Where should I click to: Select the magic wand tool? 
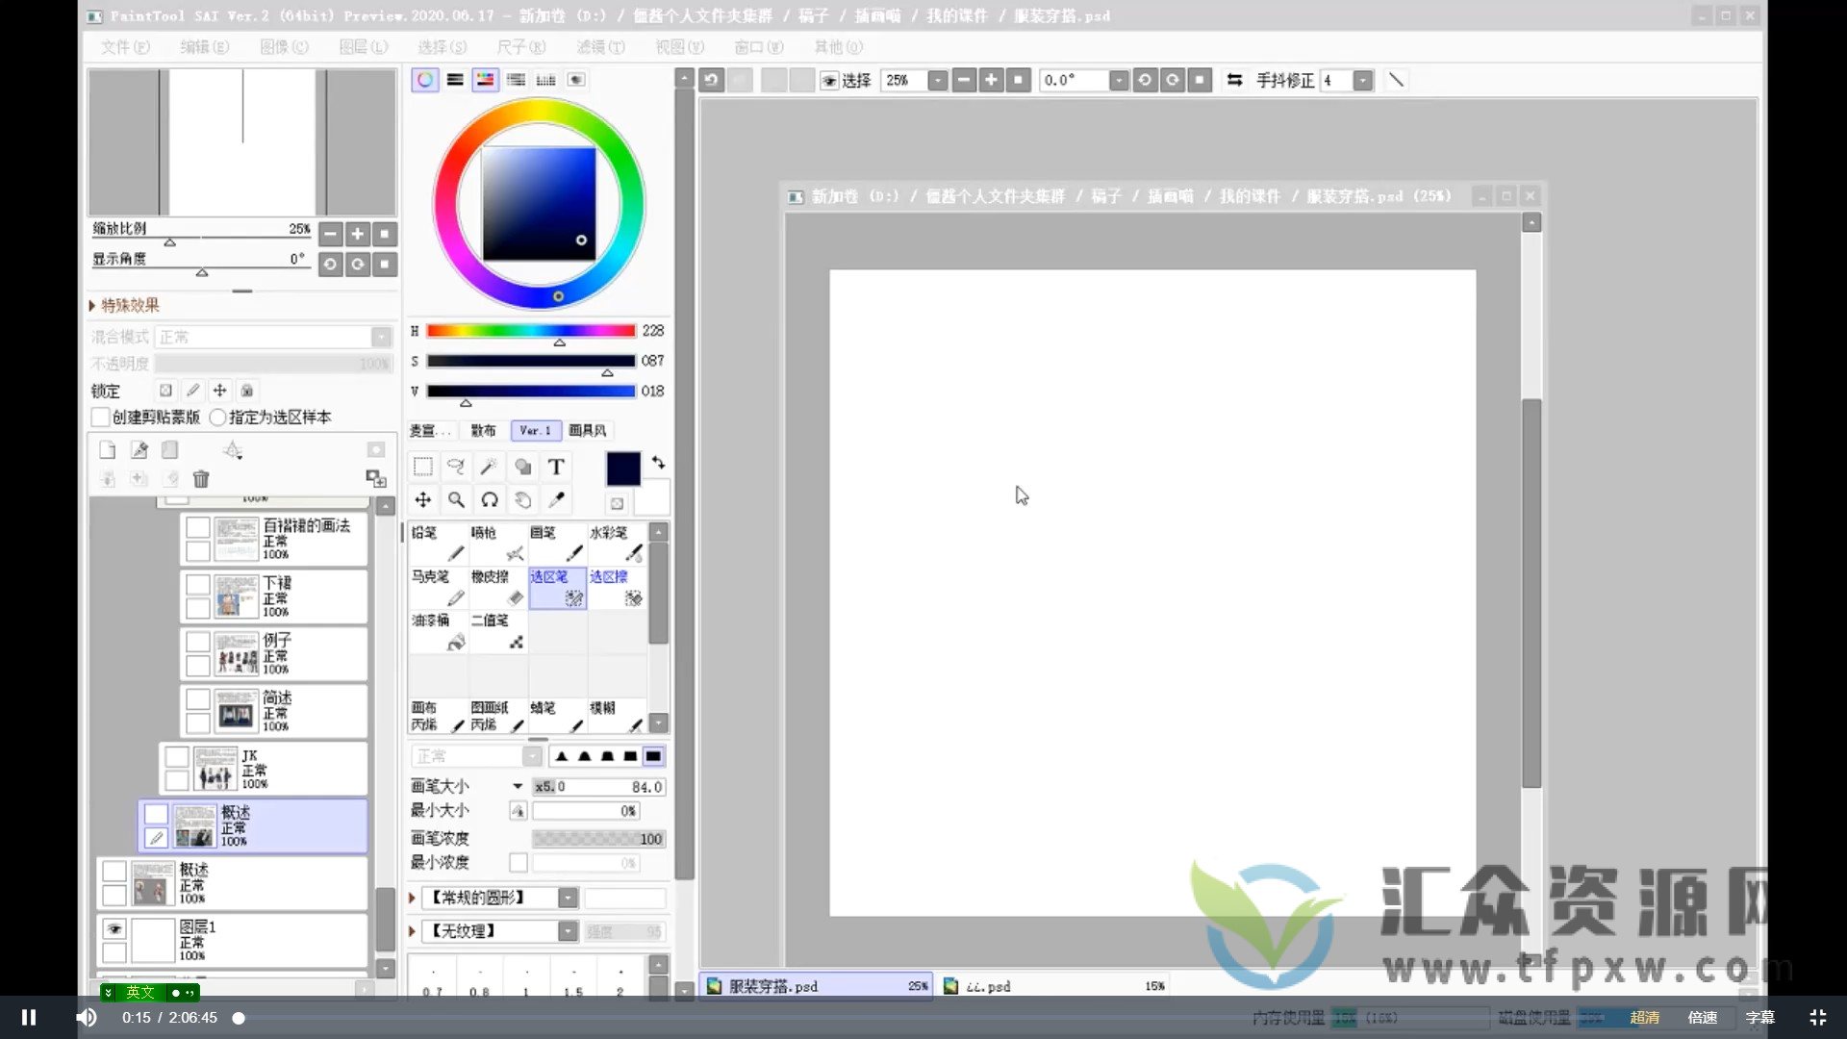489,468
